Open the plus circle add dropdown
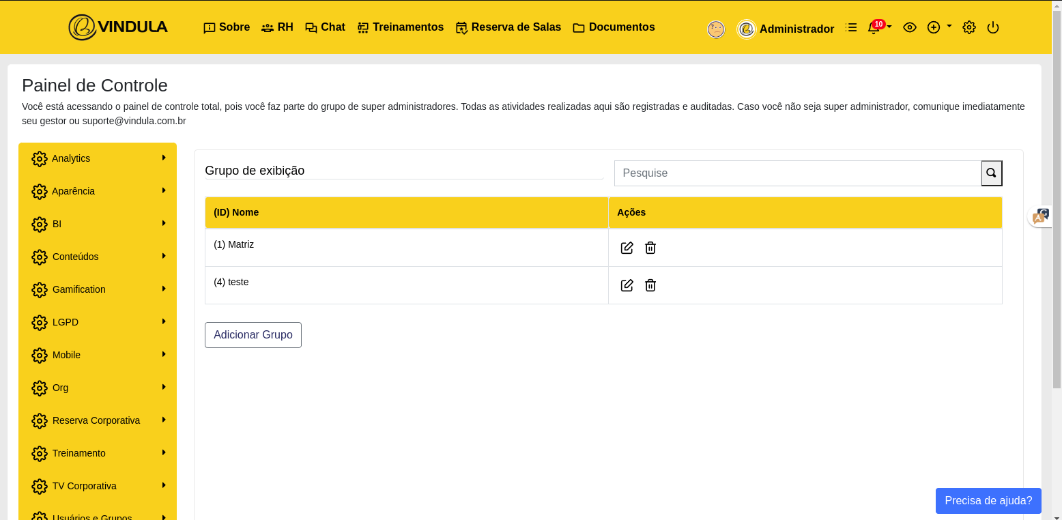1062x520 pixels. click(934, 28)
